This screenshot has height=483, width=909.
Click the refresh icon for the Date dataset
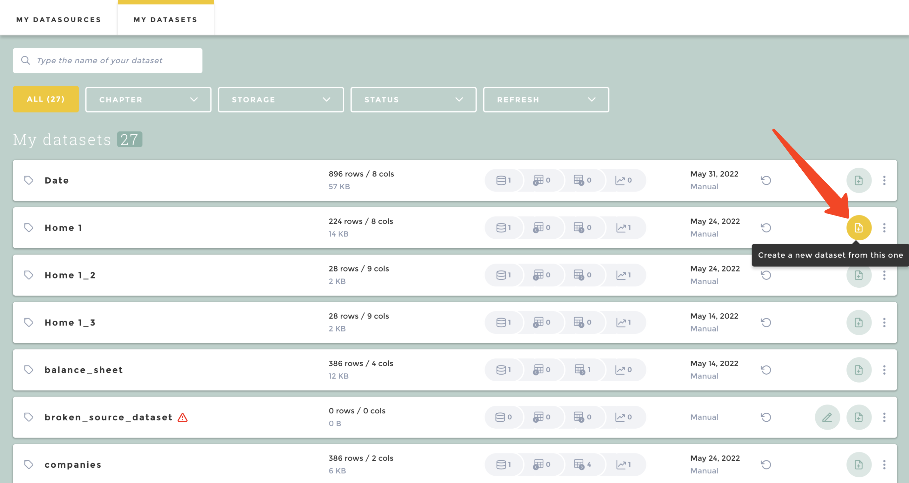[x=766, y=180]
